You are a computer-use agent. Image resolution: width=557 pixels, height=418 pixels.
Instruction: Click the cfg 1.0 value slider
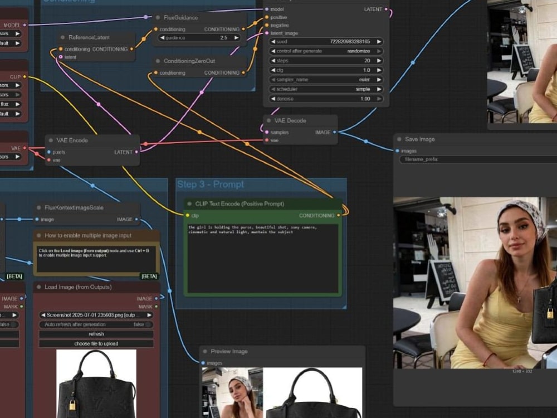pyautogui.click(x=326, y=70)
